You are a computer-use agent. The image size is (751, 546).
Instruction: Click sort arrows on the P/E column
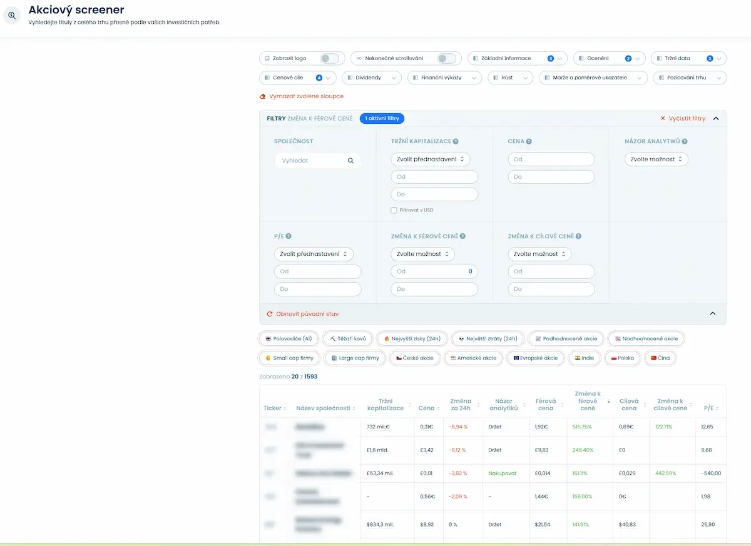click(717, 408)
